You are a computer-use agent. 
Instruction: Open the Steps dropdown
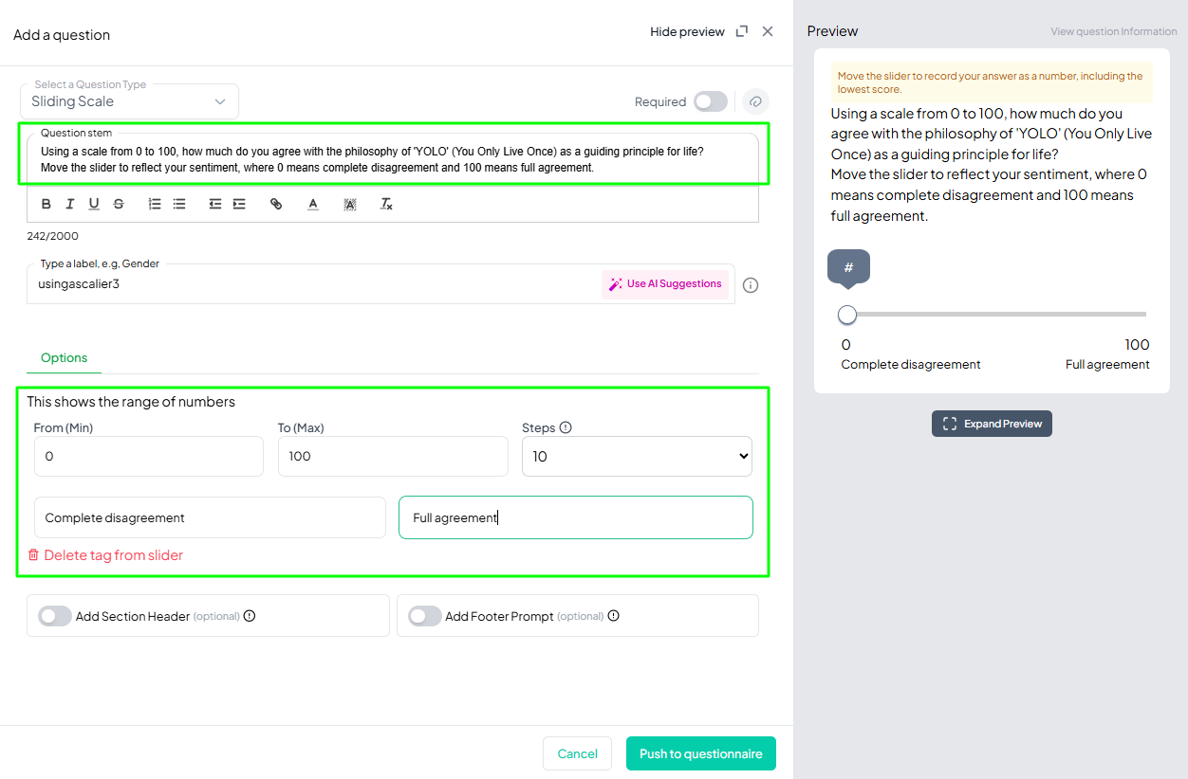coord(637,457)
